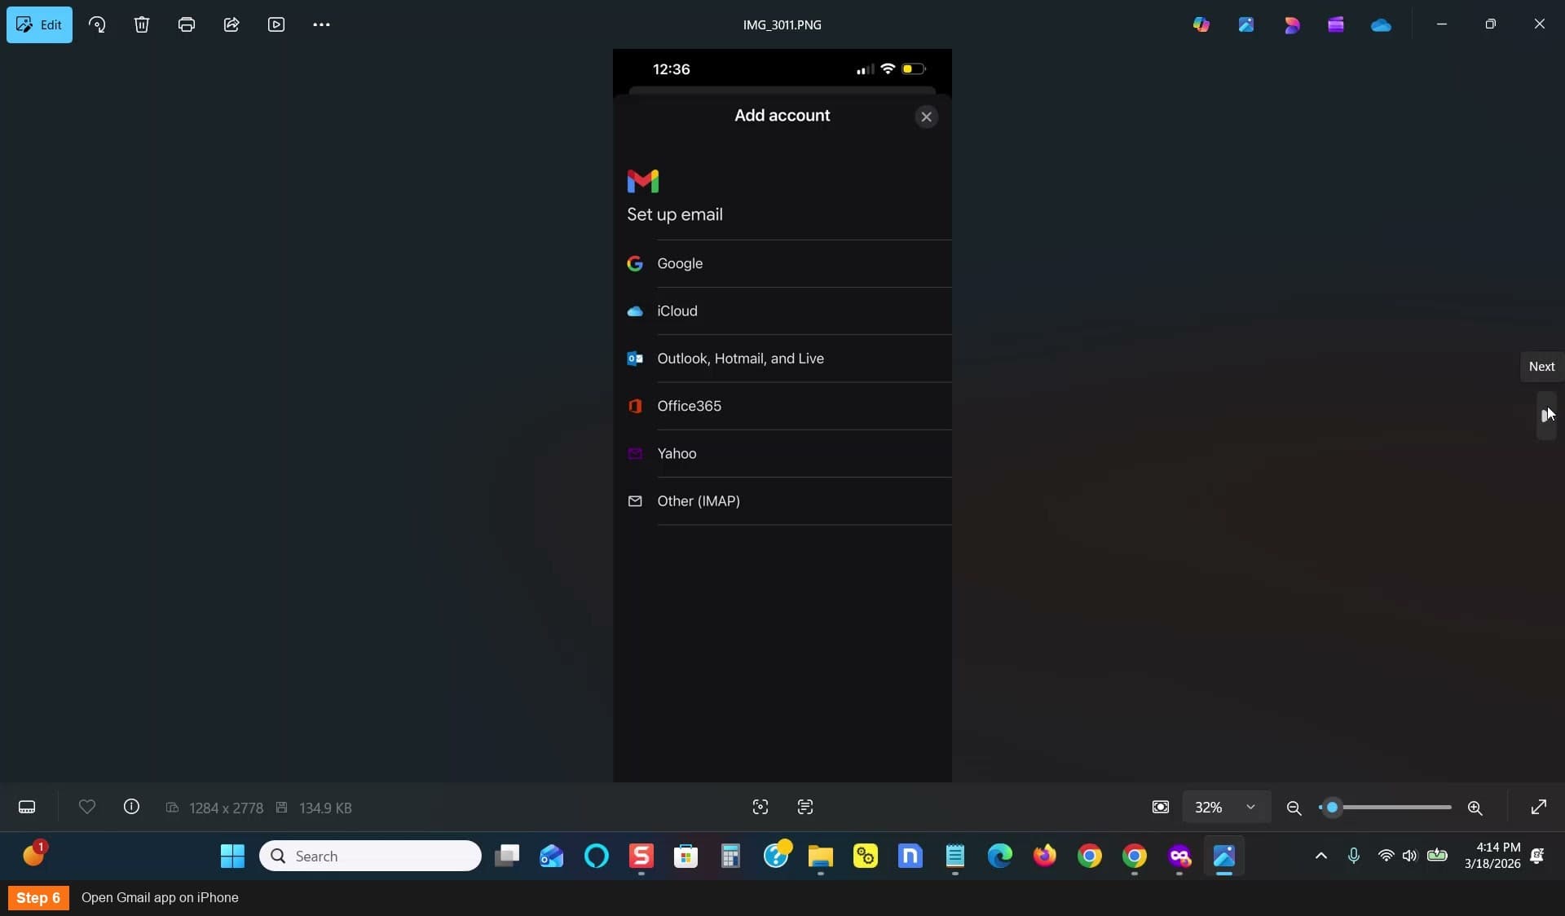Open the OneDrive cloud icon in title bar
Screen dimensions: 1565x916
click(1381, 24)
